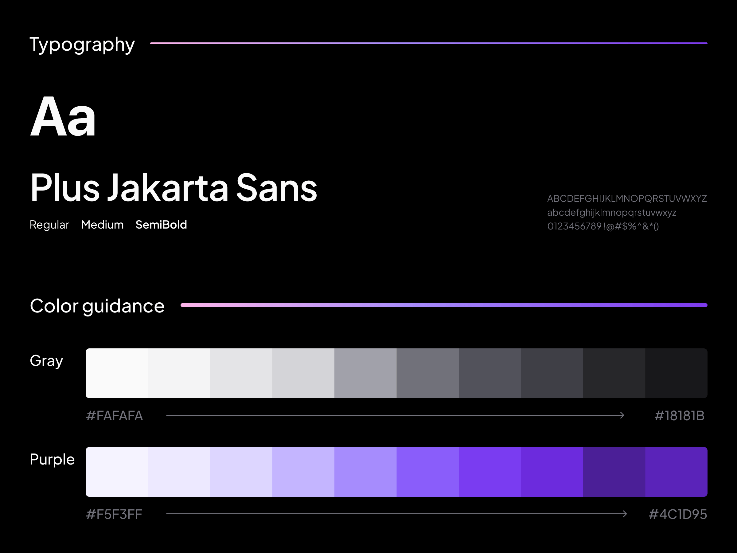The height and width of the screenshot is (553, 737).
Task: Click the uppercase alphabet sample line
Action: pyautogui.click(x=627, y=199)
